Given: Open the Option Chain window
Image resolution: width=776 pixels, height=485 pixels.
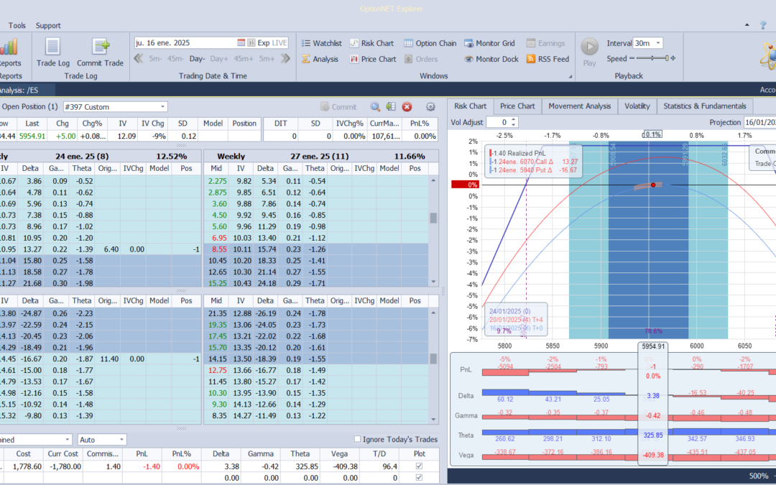Looking at the screenshot, I should (430, 43).
